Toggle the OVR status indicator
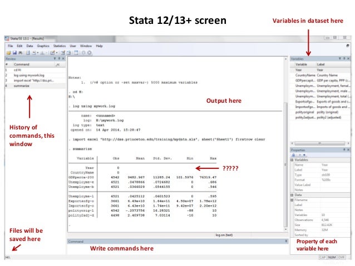Screen dimensions: 355x266 [x=341, y=257]
